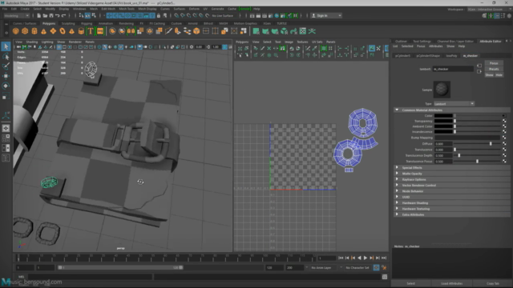Click the checker grid UV shelf icon
This screenshot has height=288, width=513.
pyautogui.click(x=303, y=31)
